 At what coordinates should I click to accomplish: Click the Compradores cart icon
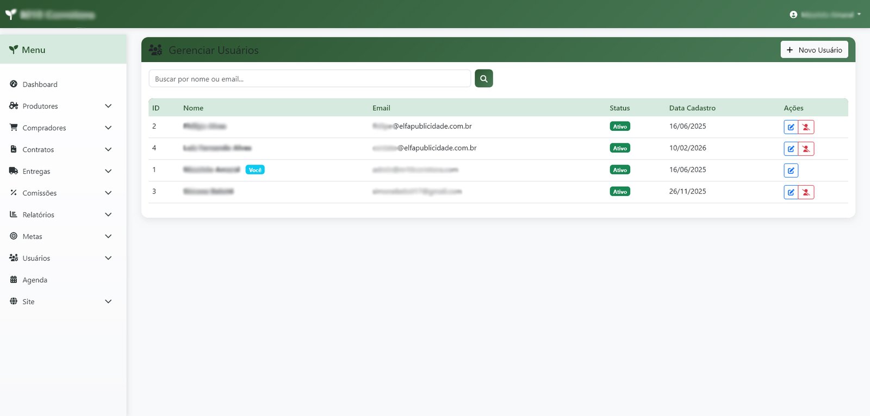(x=14, y=127)
